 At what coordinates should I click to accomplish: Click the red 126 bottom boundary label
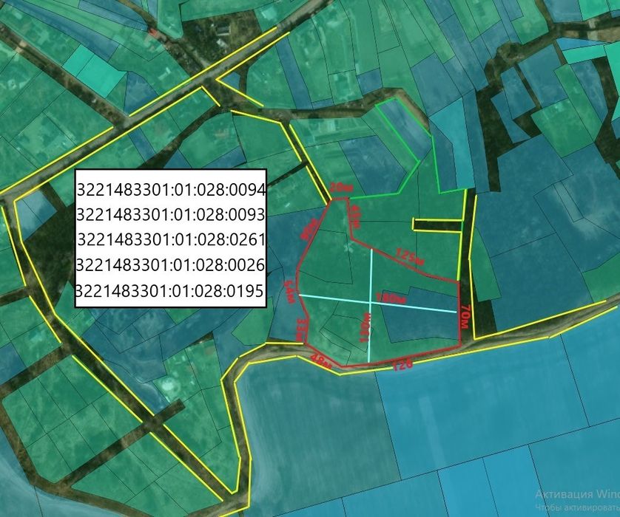402,365
